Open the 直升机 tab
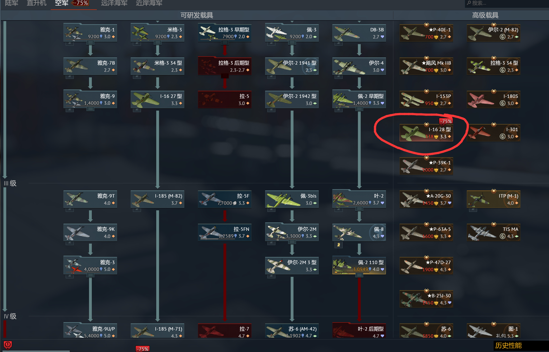The height and width of the screenshot is (352, 549). click(x=36, y=3)
